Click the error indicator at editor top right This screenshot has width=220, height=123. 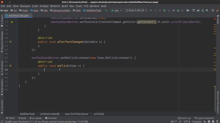(215, 19)
